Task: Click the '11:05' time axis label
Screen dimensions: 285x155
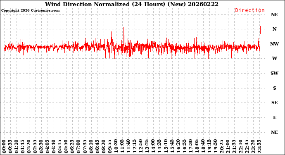Action: 122,146
